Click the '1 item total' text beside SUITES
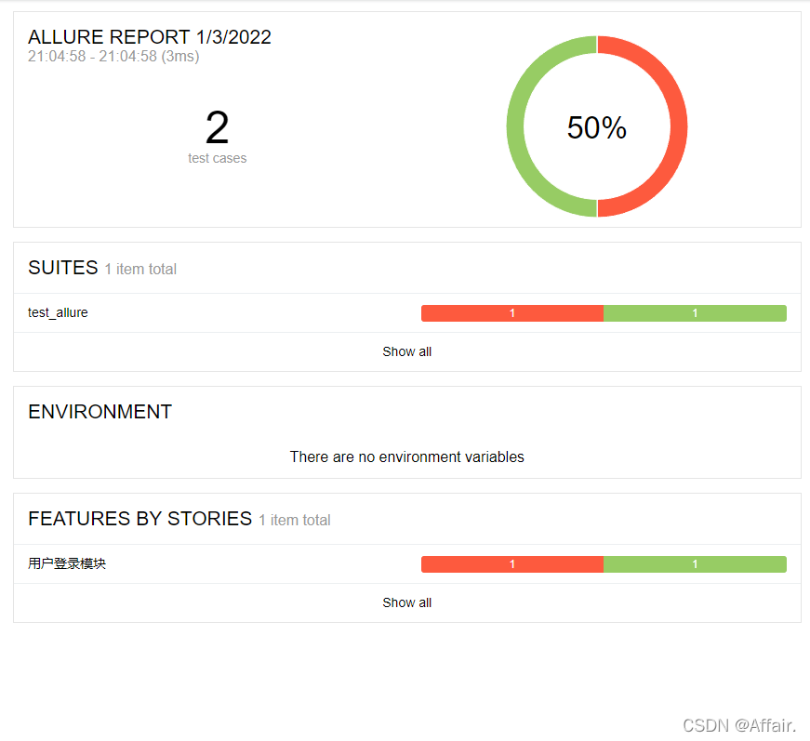This screenshot has width=810, height=741. pos(140,269)
